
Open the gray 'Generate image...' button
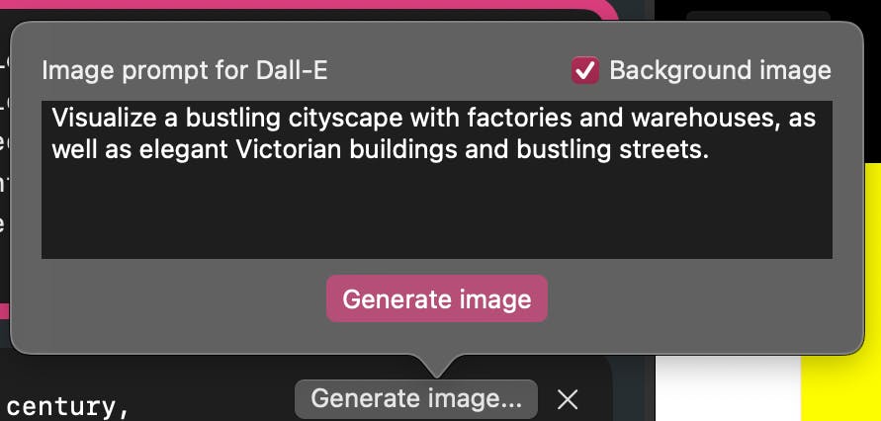click(x=415, y=398)
